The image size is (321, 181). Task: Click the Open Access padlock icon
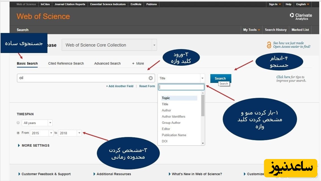269,45
